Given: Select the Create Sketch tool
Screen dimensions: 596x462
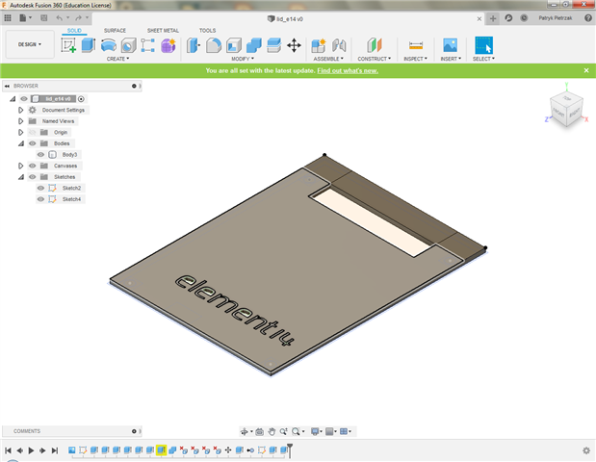Looking at the screenshot, I should click(x=68, y=45).
